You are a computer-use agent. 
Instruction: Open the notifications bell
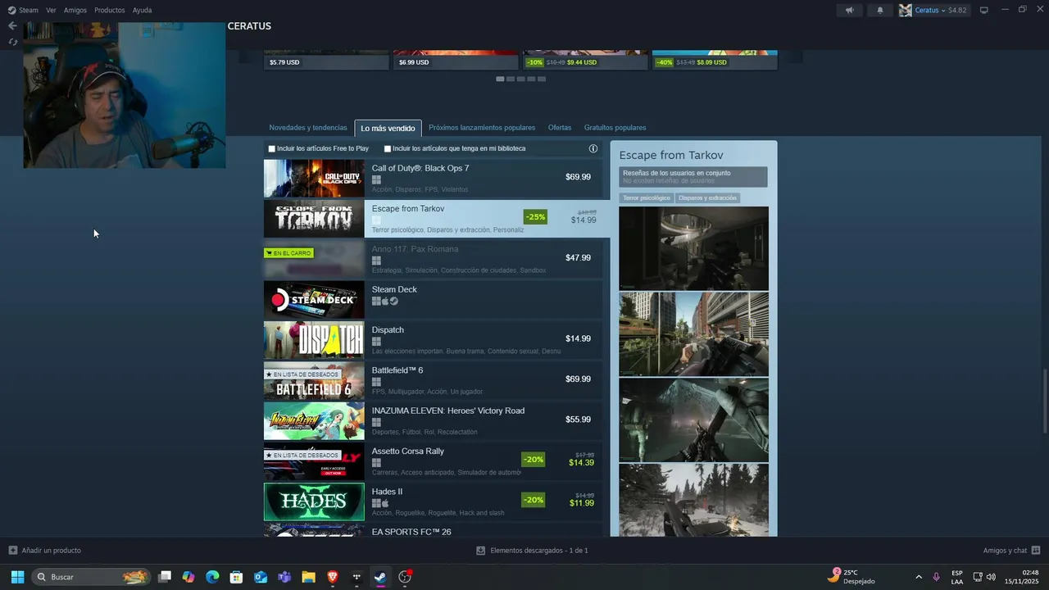coord(880,10)
